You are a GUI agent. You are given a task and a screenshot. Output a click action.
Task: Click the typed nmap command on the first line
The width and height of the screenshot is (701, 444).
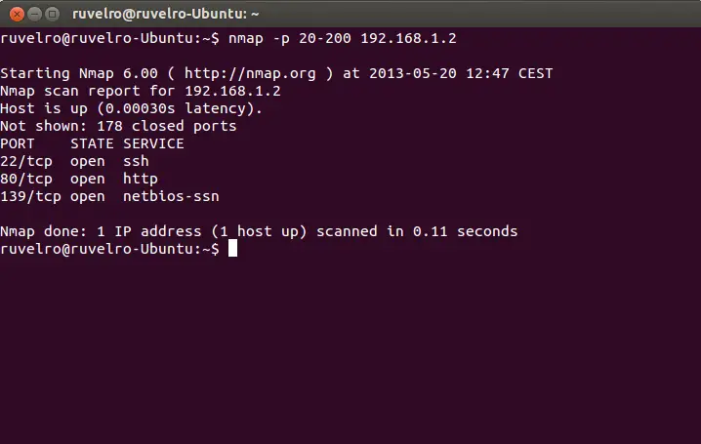(x=344, y=38)
